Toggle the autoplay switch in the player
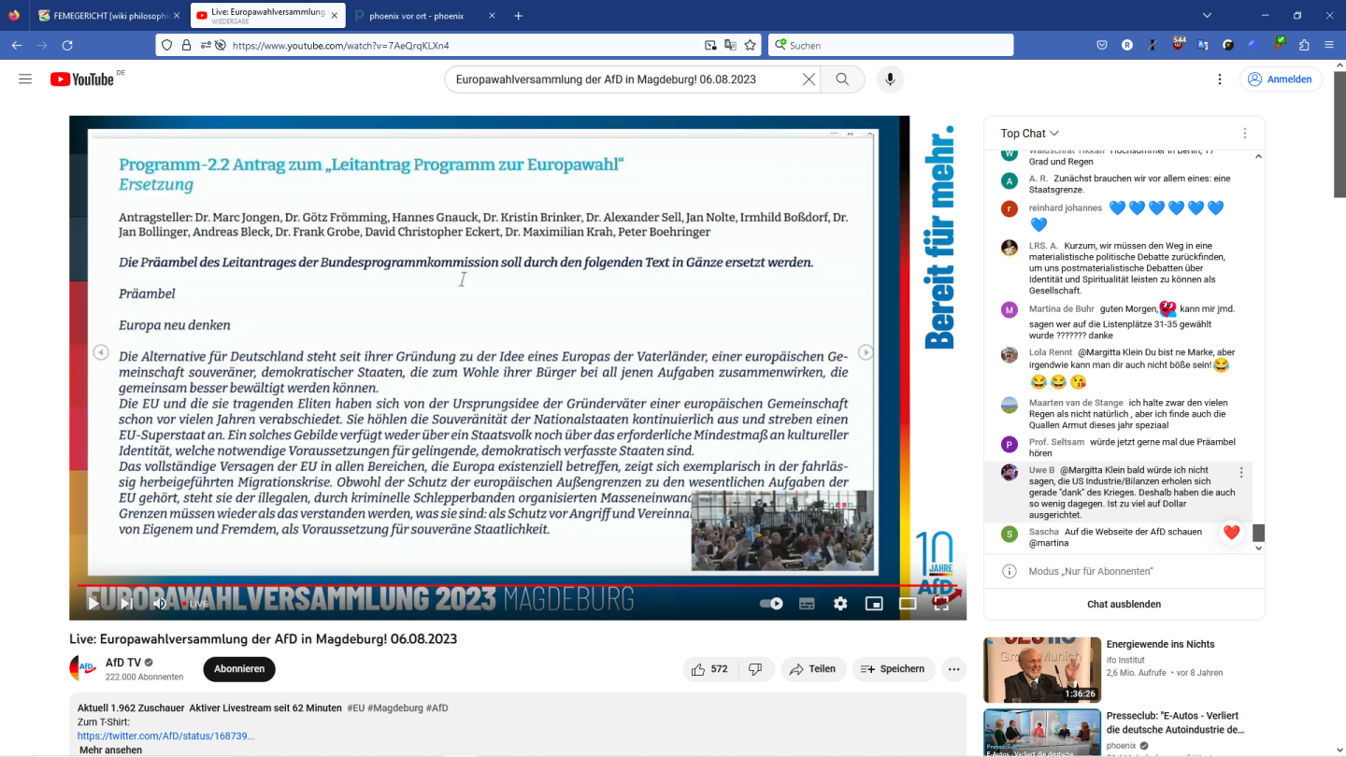This screenshot has height=757, width=1346. click(771, 604)
